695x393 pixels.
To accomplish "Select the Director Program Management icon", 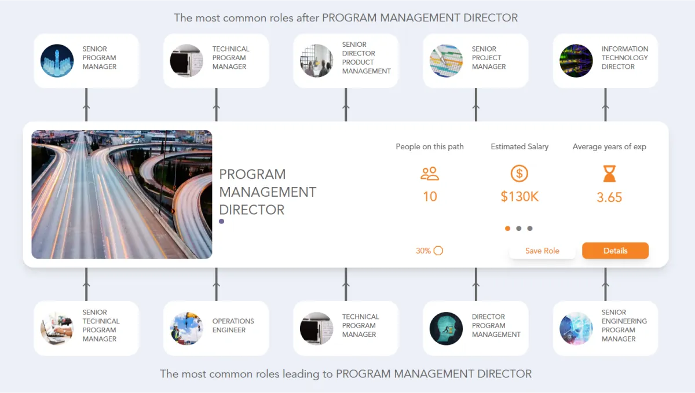I will (446, 328).
